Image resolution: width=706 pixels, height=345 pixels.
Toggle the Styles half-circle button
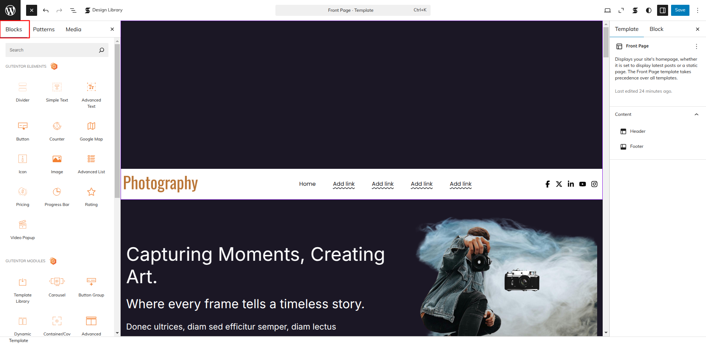(649, 10)
